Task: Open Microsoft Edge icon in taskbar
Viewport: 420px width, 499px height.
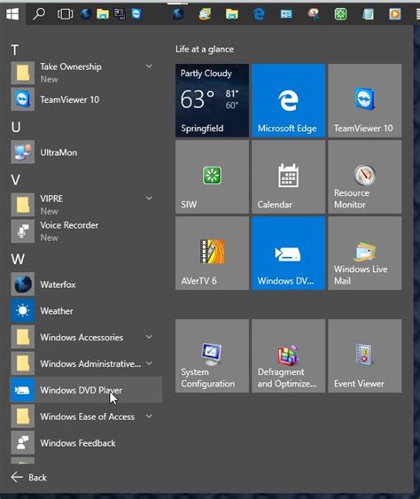Action: click(x=259, y=14)
